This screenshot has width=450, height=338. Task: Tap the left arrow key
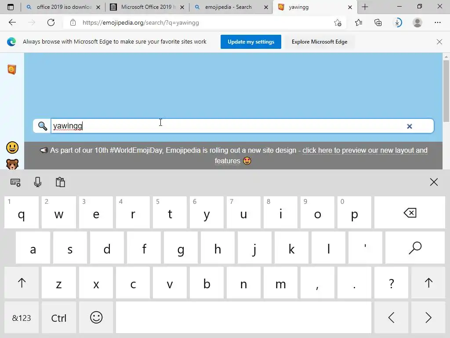pyautogui.click(x=391, y=318)
